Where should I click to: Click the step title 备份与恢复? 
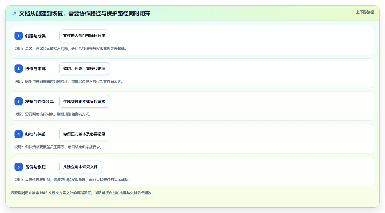(35, 167)
